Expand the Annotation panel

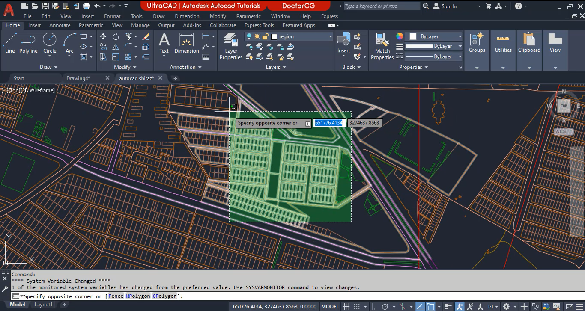click(185, 67)
